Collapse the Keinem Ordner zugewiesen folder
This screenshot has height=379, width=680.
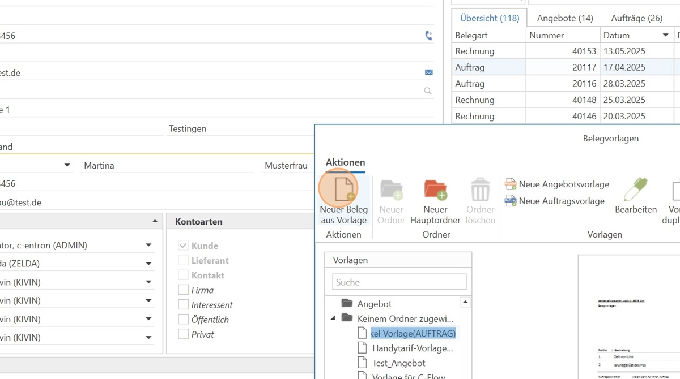click(x=333, y=318)
